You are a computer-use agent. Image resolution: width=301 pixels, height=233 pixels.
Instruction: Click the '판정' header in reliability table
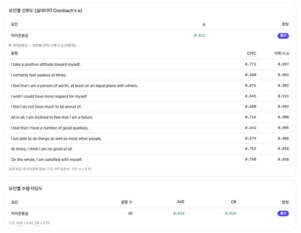click(285, 24)
